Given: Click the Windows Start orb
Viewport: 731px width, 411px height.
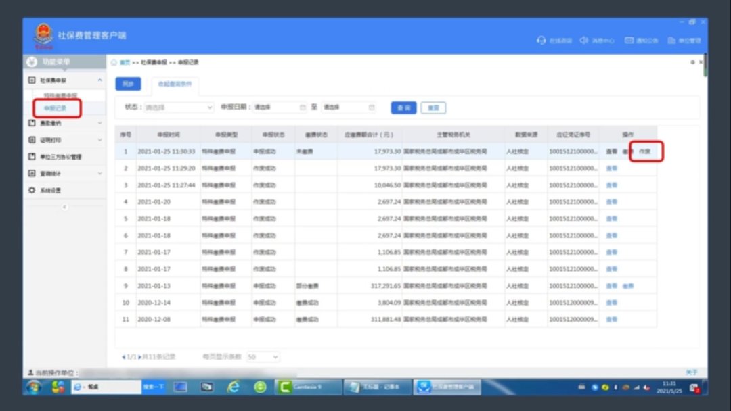Looking at the screenshot, I should pos(33,387).
